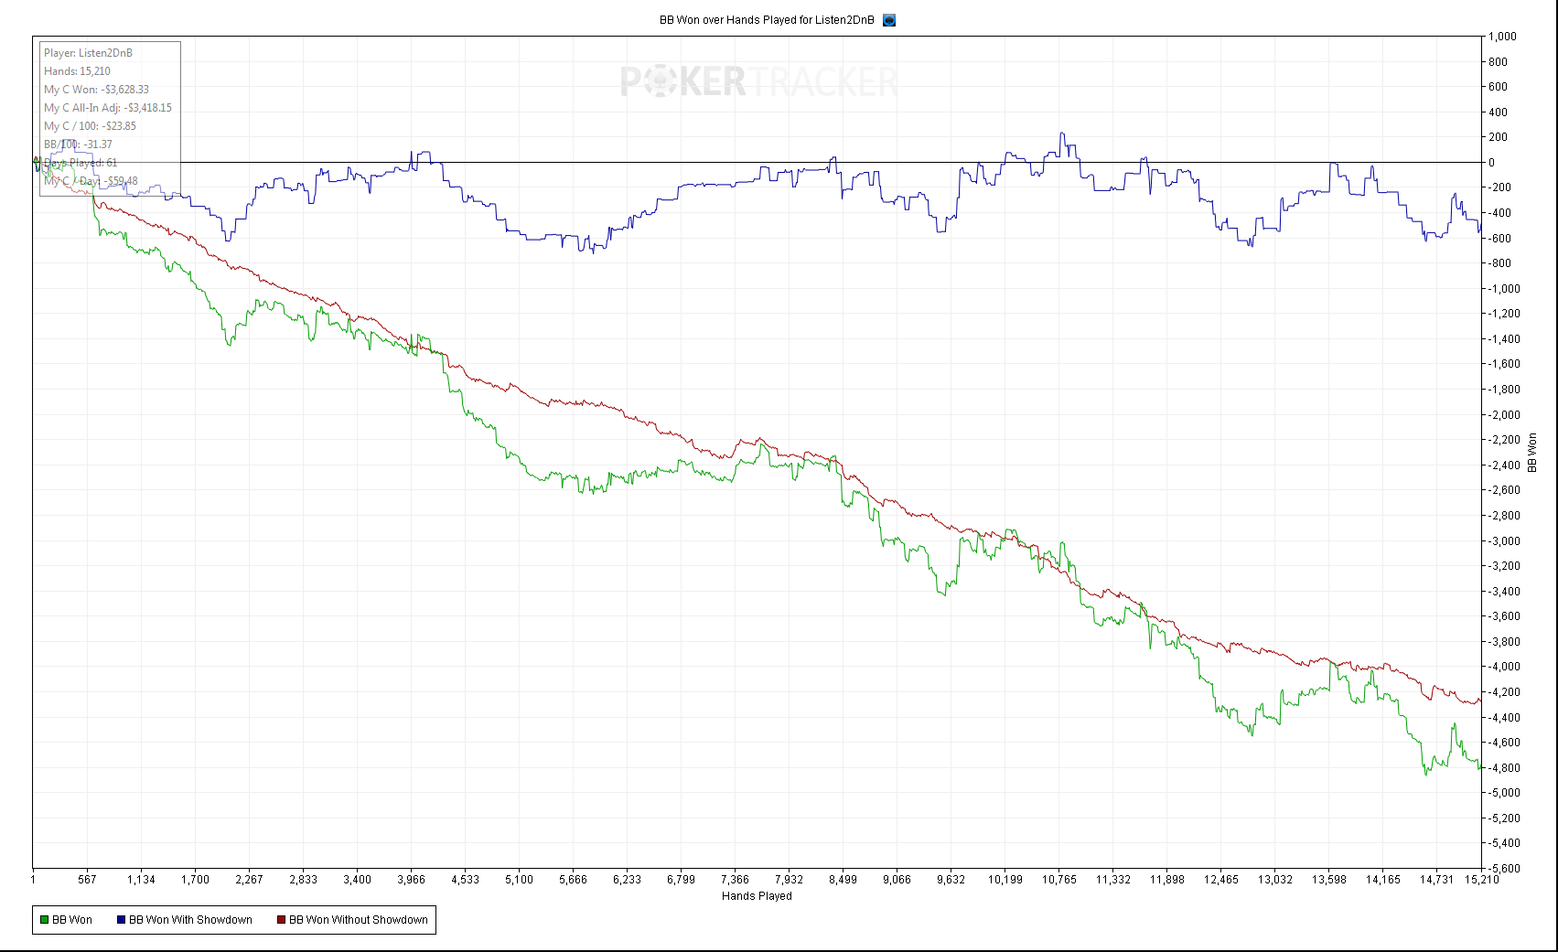Click the rotated 'BB Won' y-axis title
This screenshot has width=1558, height=952.
1532,453
